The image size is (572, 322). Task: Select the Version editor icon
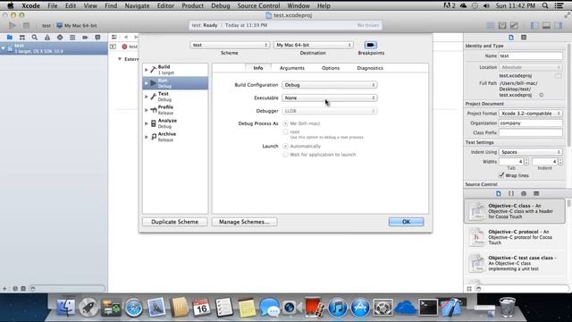(514, 26)
